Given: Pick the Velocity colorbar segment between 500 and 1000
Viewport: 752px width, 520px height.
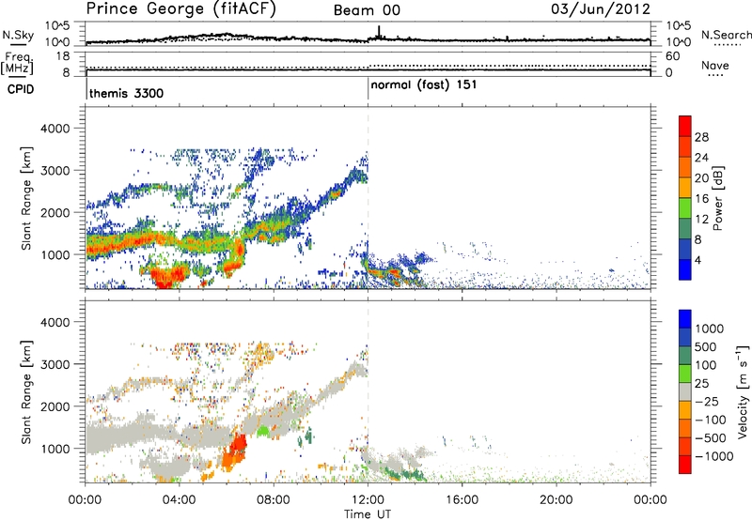Looking at the screenshot, I should 685,338.
